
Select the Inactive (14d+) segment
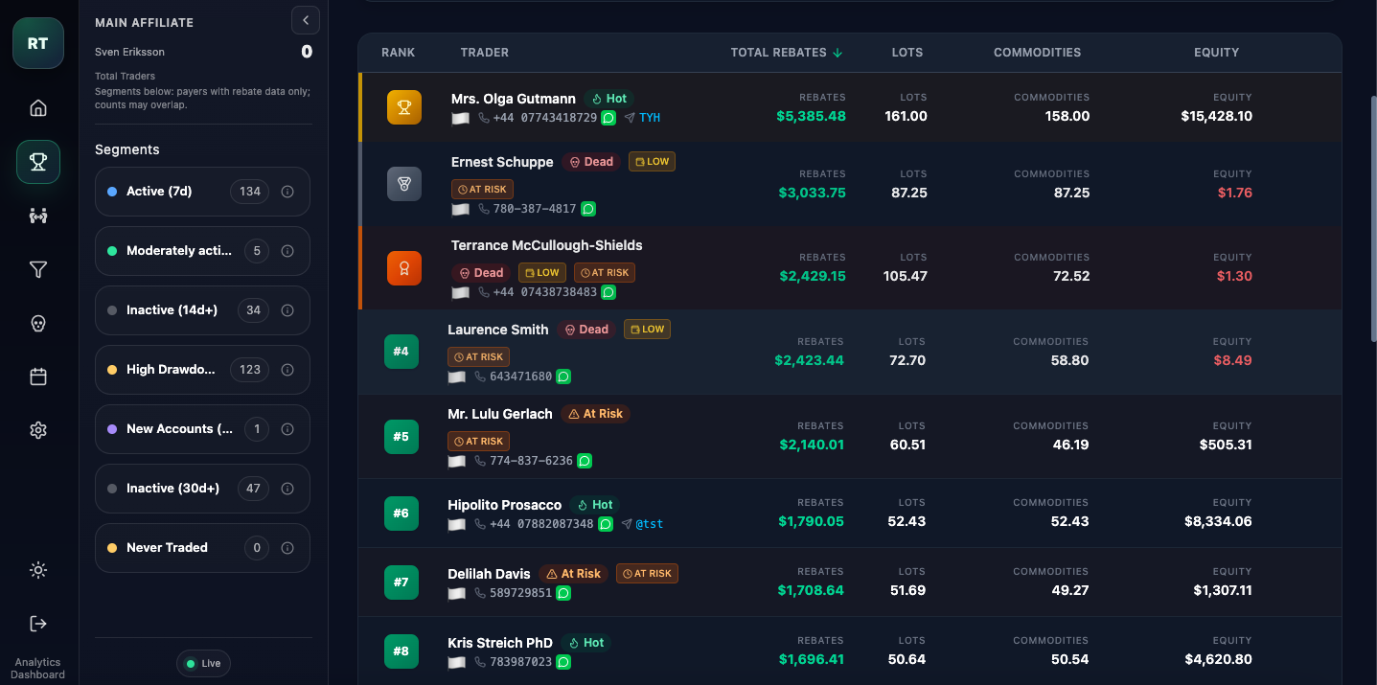pyautogui.click(x=203, y=310)
